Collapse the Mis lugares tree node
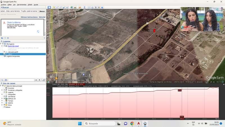 (x=1, y=44)
